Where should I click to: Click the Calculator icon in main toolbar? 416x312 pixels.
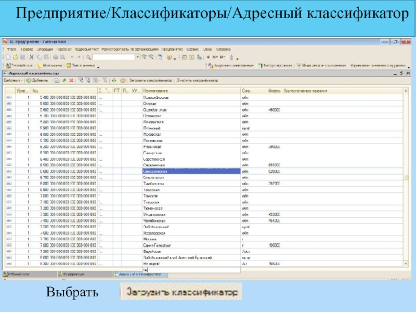tap(184, 57)
